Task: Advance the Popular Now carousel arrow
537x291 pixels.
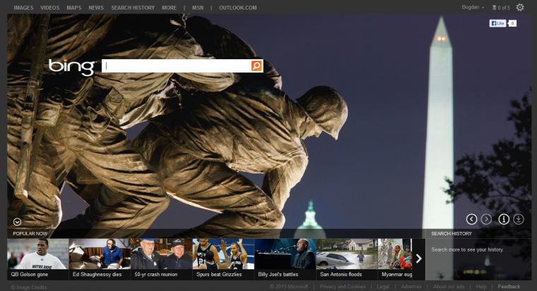Action: coord(418,259)
